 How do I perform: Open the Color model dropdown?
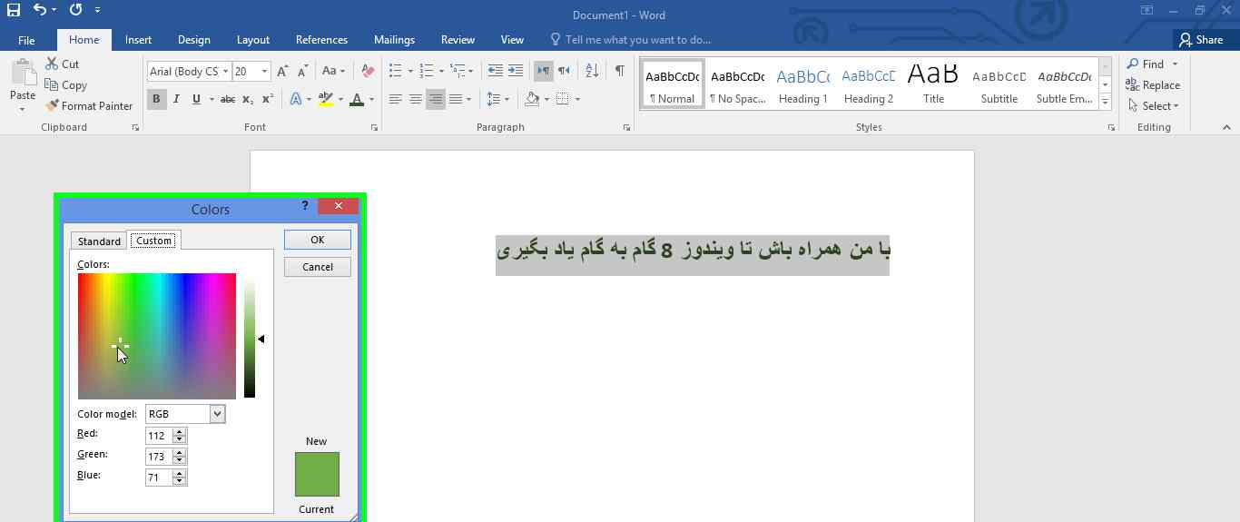tap(217, 414)
